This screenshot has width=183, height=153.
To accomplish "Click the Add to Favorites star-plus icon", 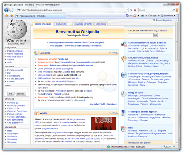I will pos(12,16).
